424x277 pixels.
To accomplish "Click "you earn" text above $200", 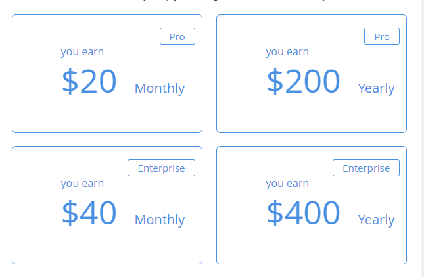I will coord(287,52).
